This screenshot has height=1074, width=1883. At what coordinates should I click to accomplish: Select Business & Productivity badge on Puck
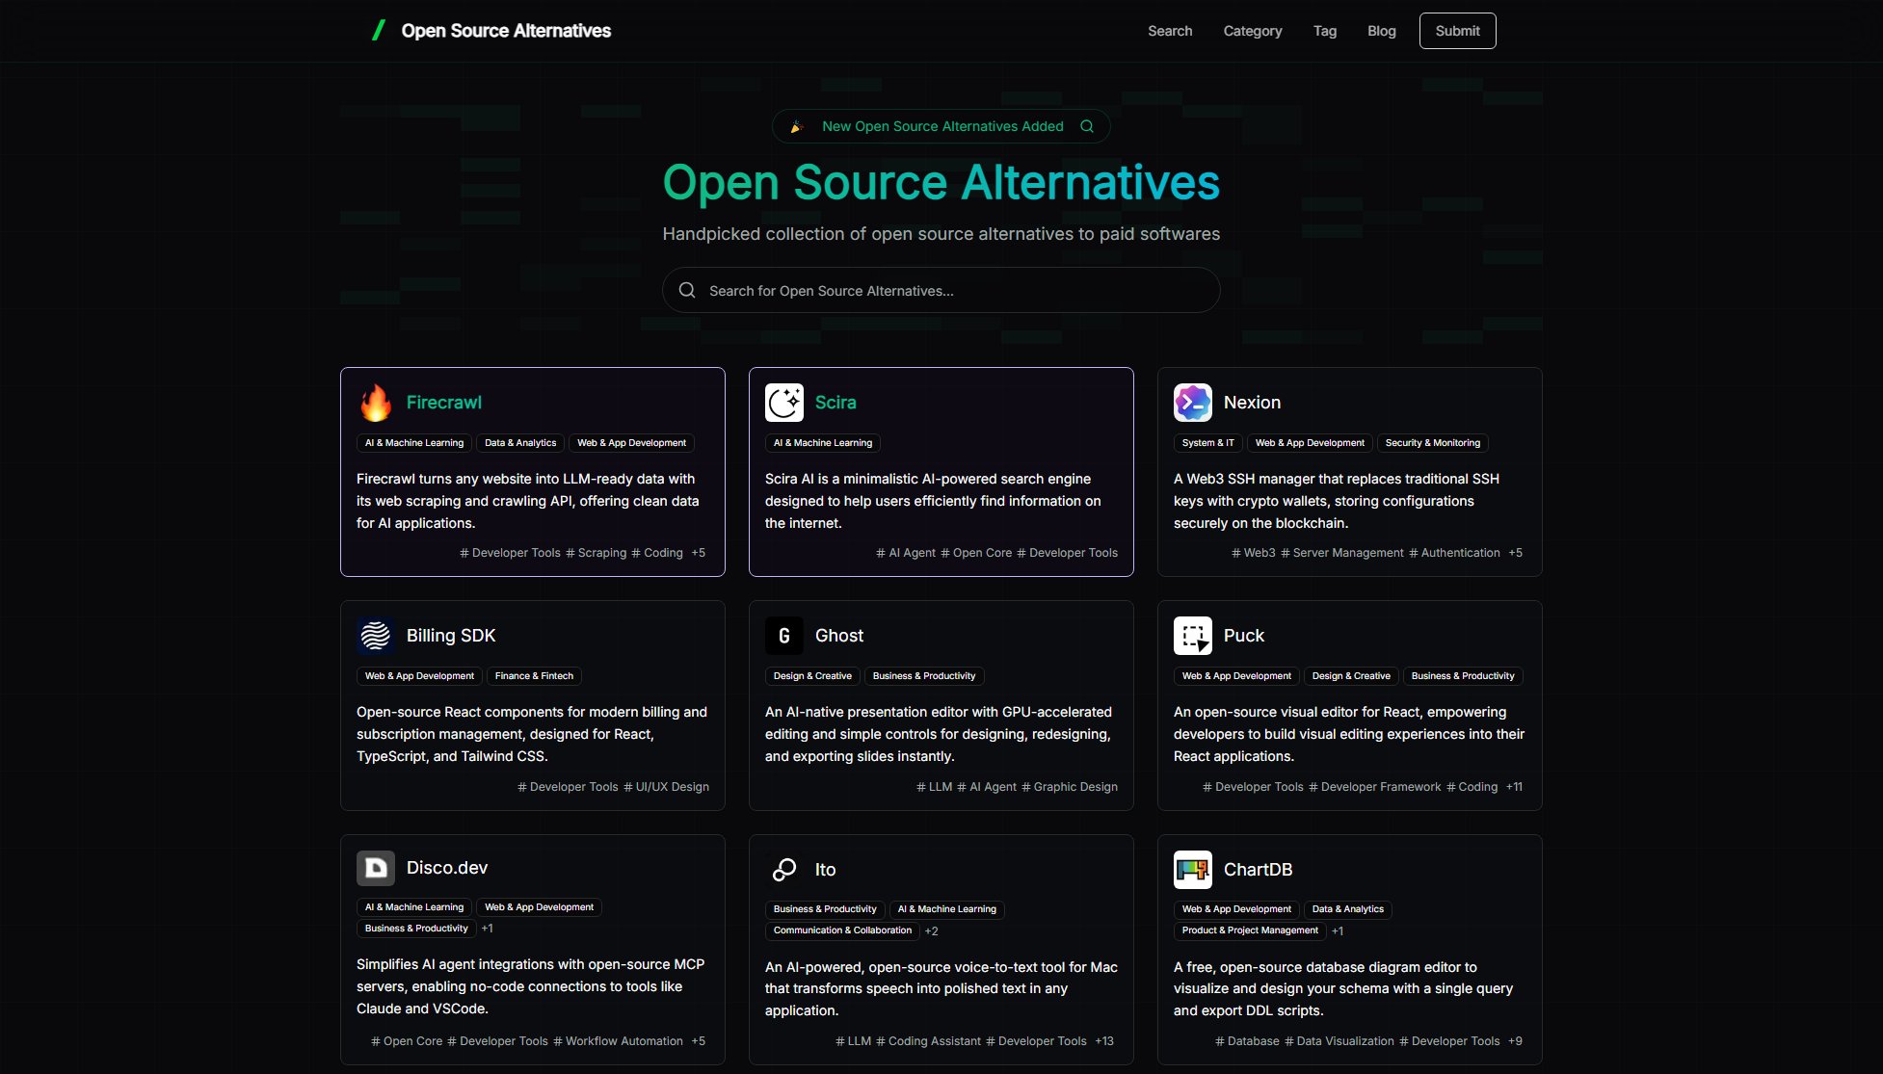point(1463,676)
